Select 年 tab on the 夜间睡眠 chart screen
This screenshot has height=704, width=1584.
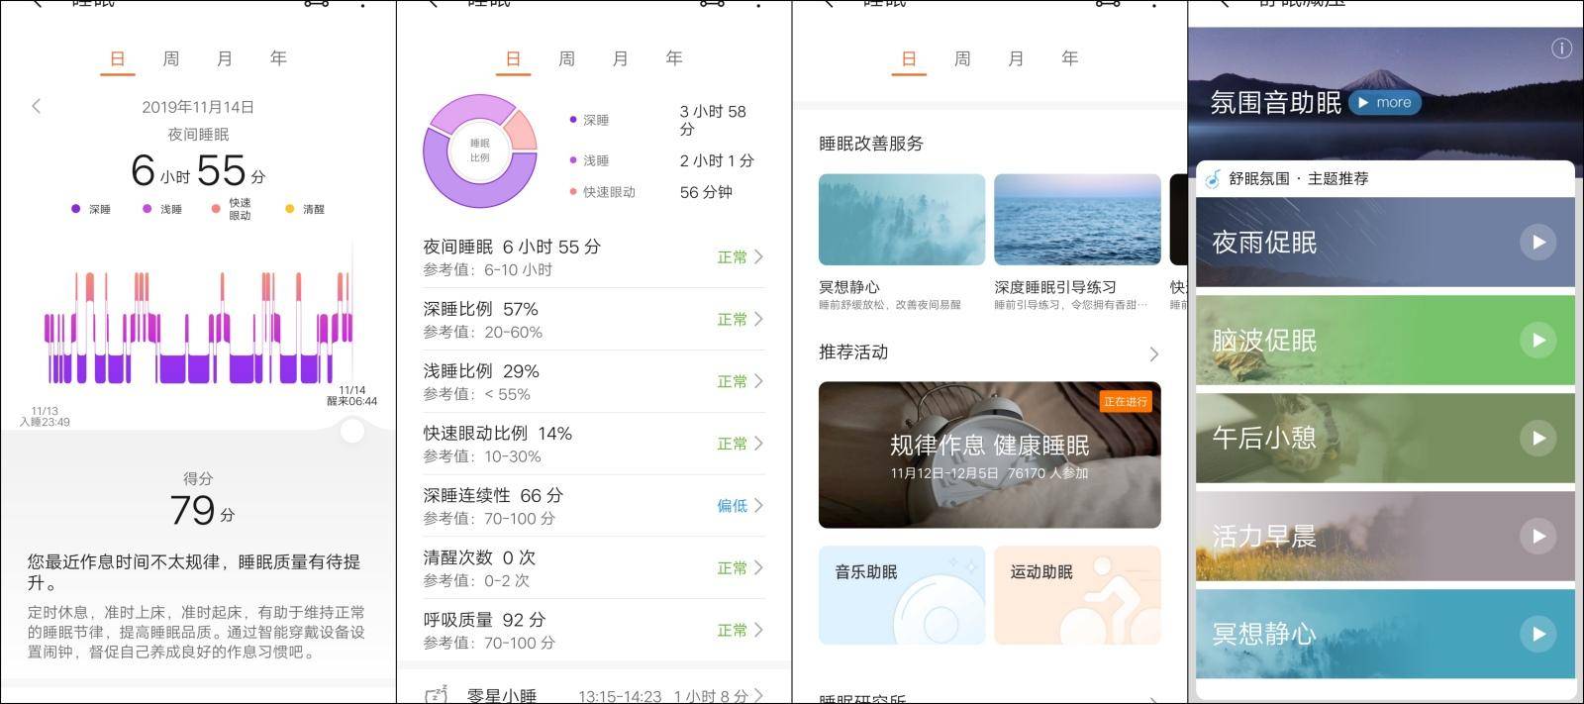tap(278, 58)
